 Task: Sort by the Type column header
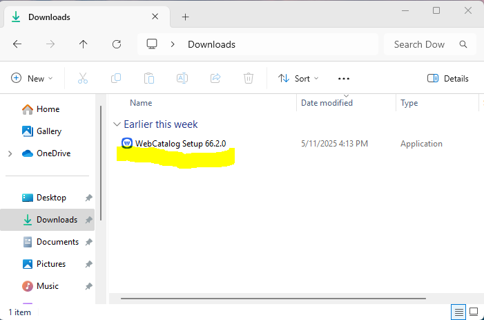(x=409, y=103)
